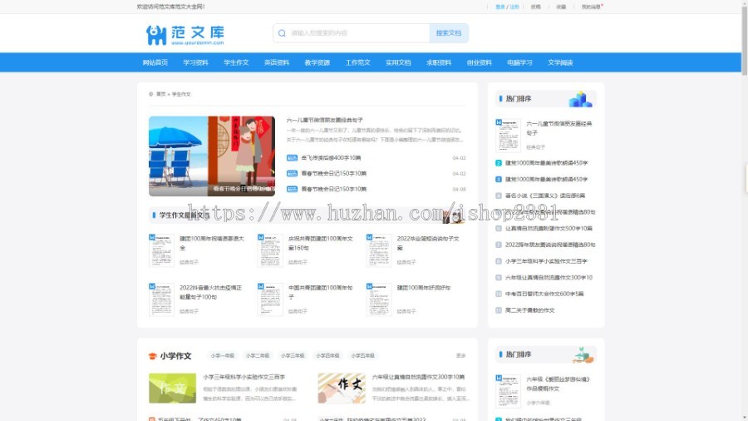Image resolution: width=748 pixels, height=421 pixels.
Task: Go to 英语资料 in navigation bar
Action: (x=277, y=62)
